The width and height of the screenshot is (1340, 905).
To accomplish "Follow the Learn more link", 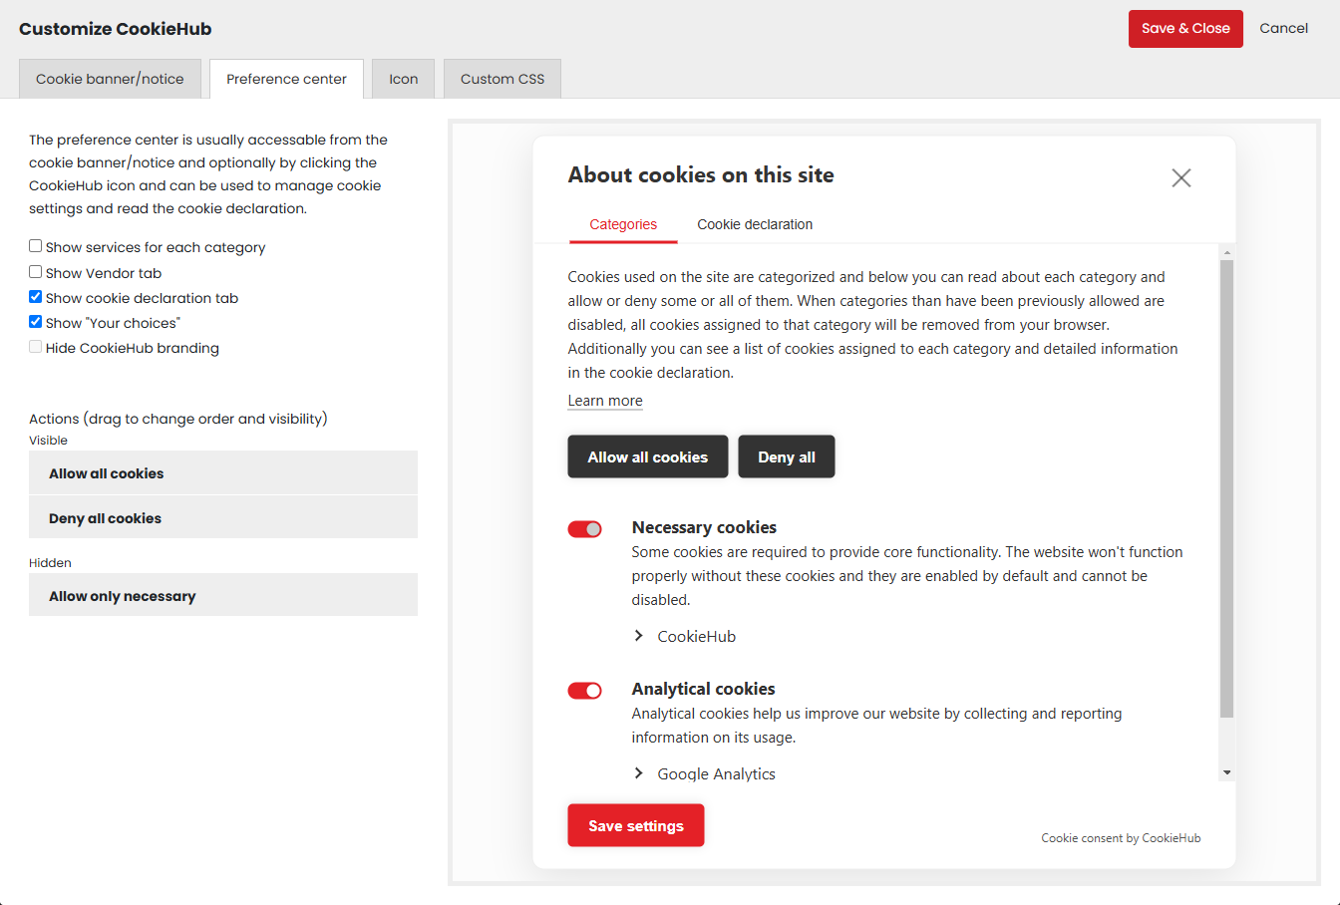I will [605, 401].
